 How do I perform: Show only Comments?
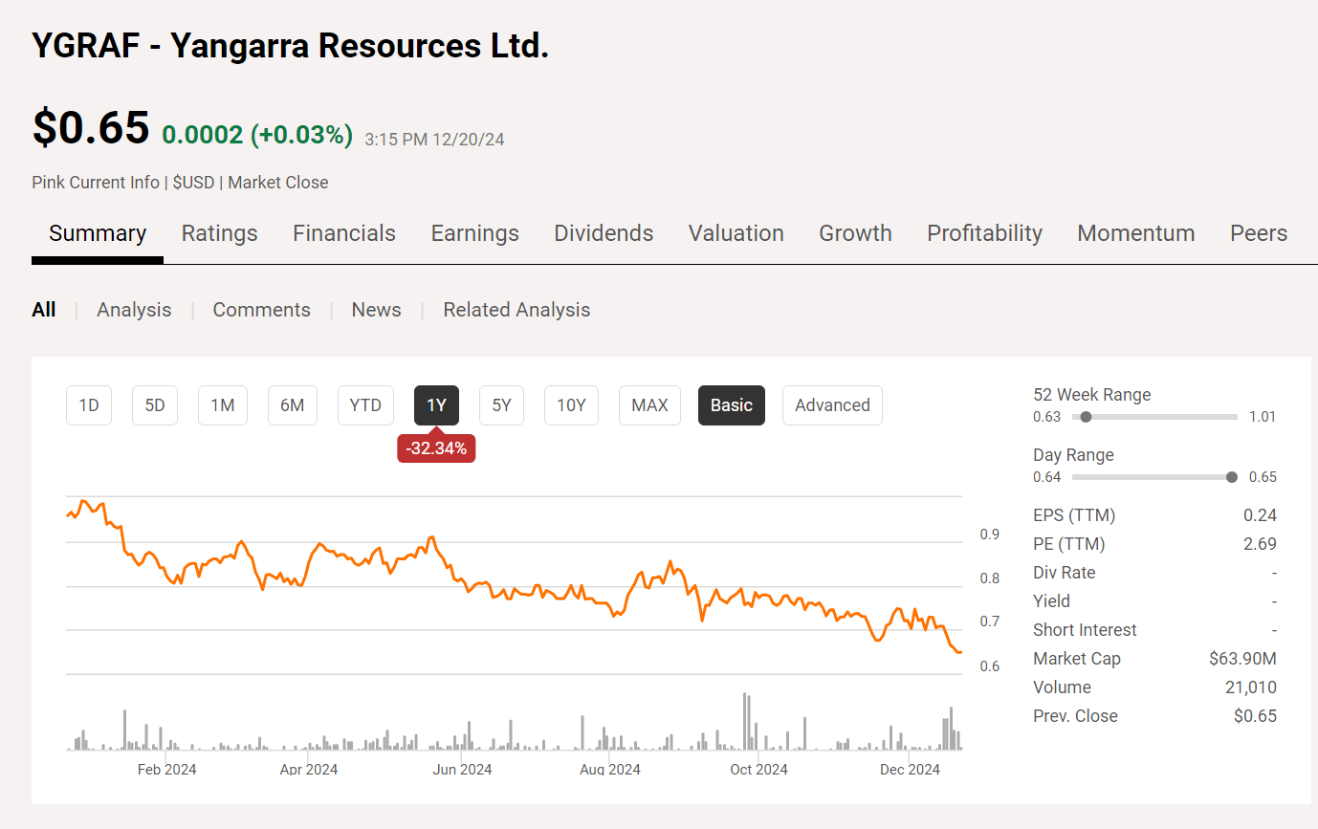point(261,309)
